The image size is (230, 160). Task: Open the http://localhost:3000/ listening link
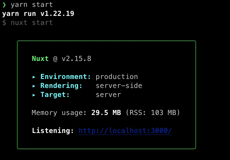[125, 131]
